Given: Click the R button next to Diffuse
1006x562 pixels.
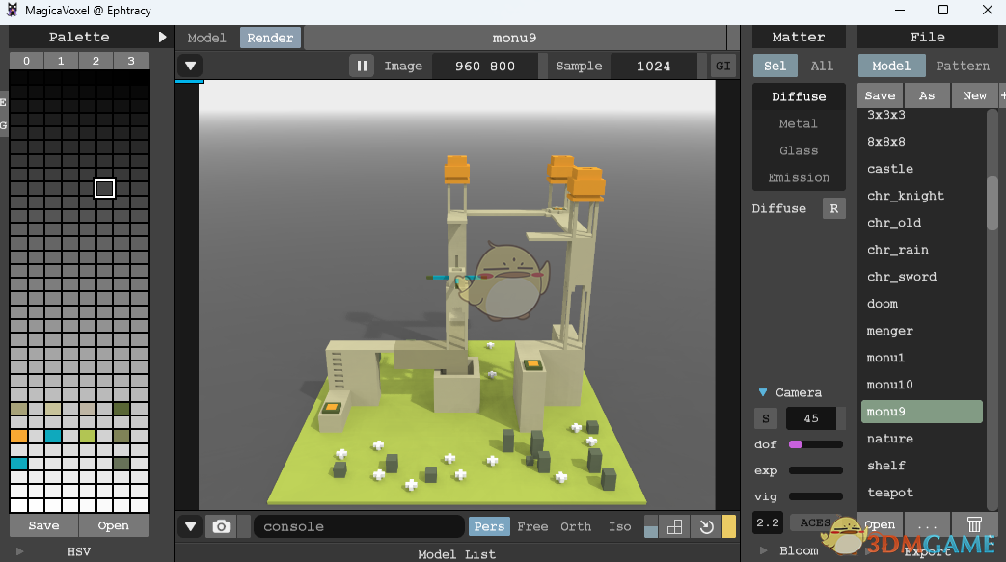Looking at the screenshot, I should pyautogui.click(x=833, y=208).
